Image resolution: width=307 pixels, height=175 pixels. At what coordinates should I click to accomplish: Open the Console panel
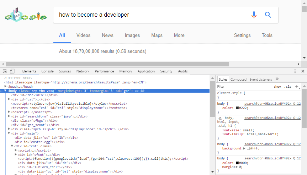point(47,71)
